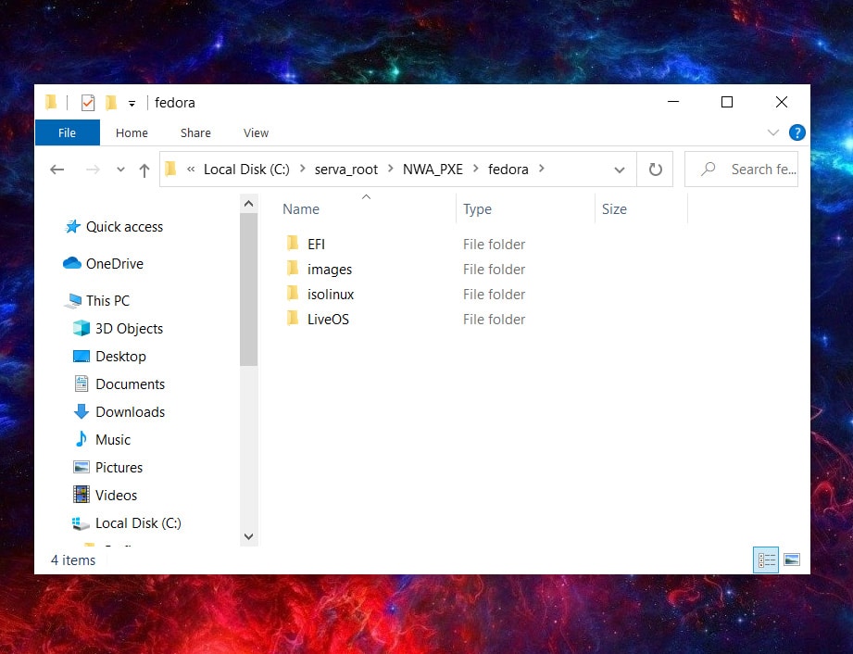The width and height of the screenshot is (853, 654).
Task: Show hidden path items via double chevron
Action: click(191, 170)
